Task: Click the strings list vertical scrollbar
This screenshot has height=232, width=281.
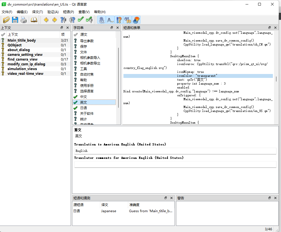Action: [x=120, y=75]
